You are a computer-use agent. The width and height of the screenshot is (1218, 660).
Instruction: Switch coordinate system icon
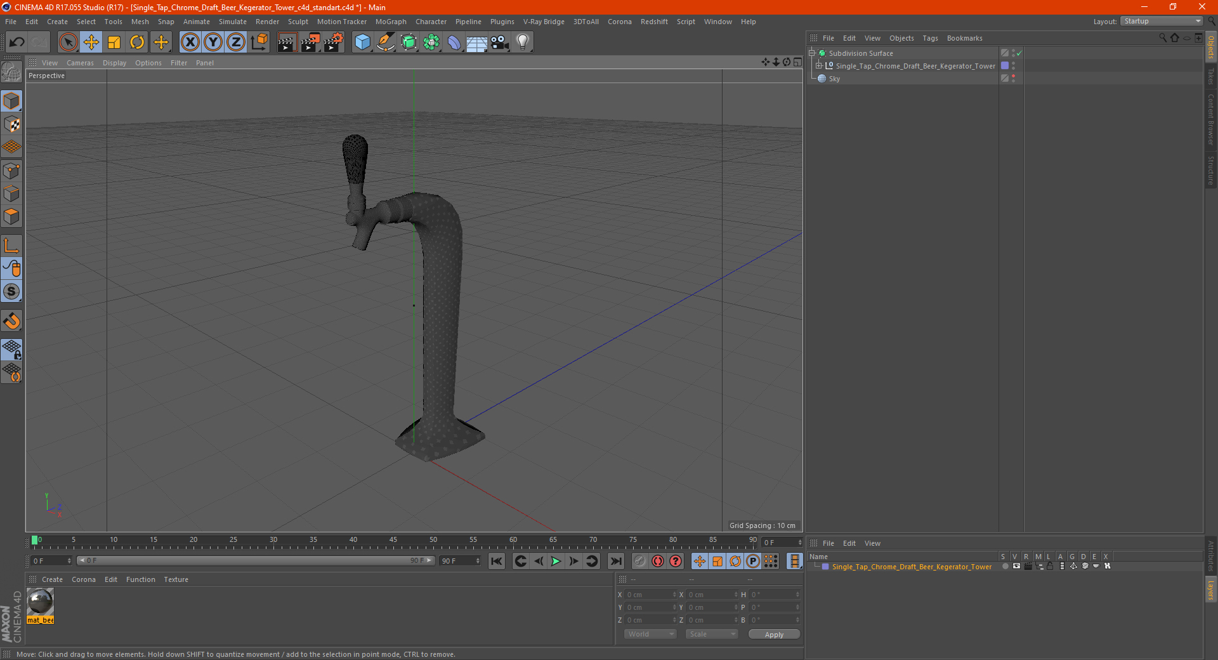(259, 43)
